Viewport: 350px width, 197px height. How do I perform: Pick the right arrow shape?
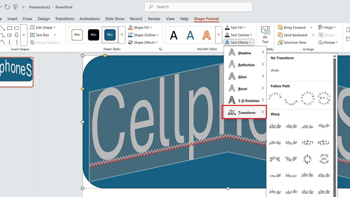(10, 35)
